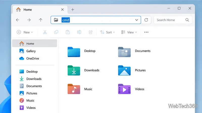Viewport: 202px width, 113px height.
Task: Click the Share toolbar icon
Action: pyautogui.click(x=91, y=32)
